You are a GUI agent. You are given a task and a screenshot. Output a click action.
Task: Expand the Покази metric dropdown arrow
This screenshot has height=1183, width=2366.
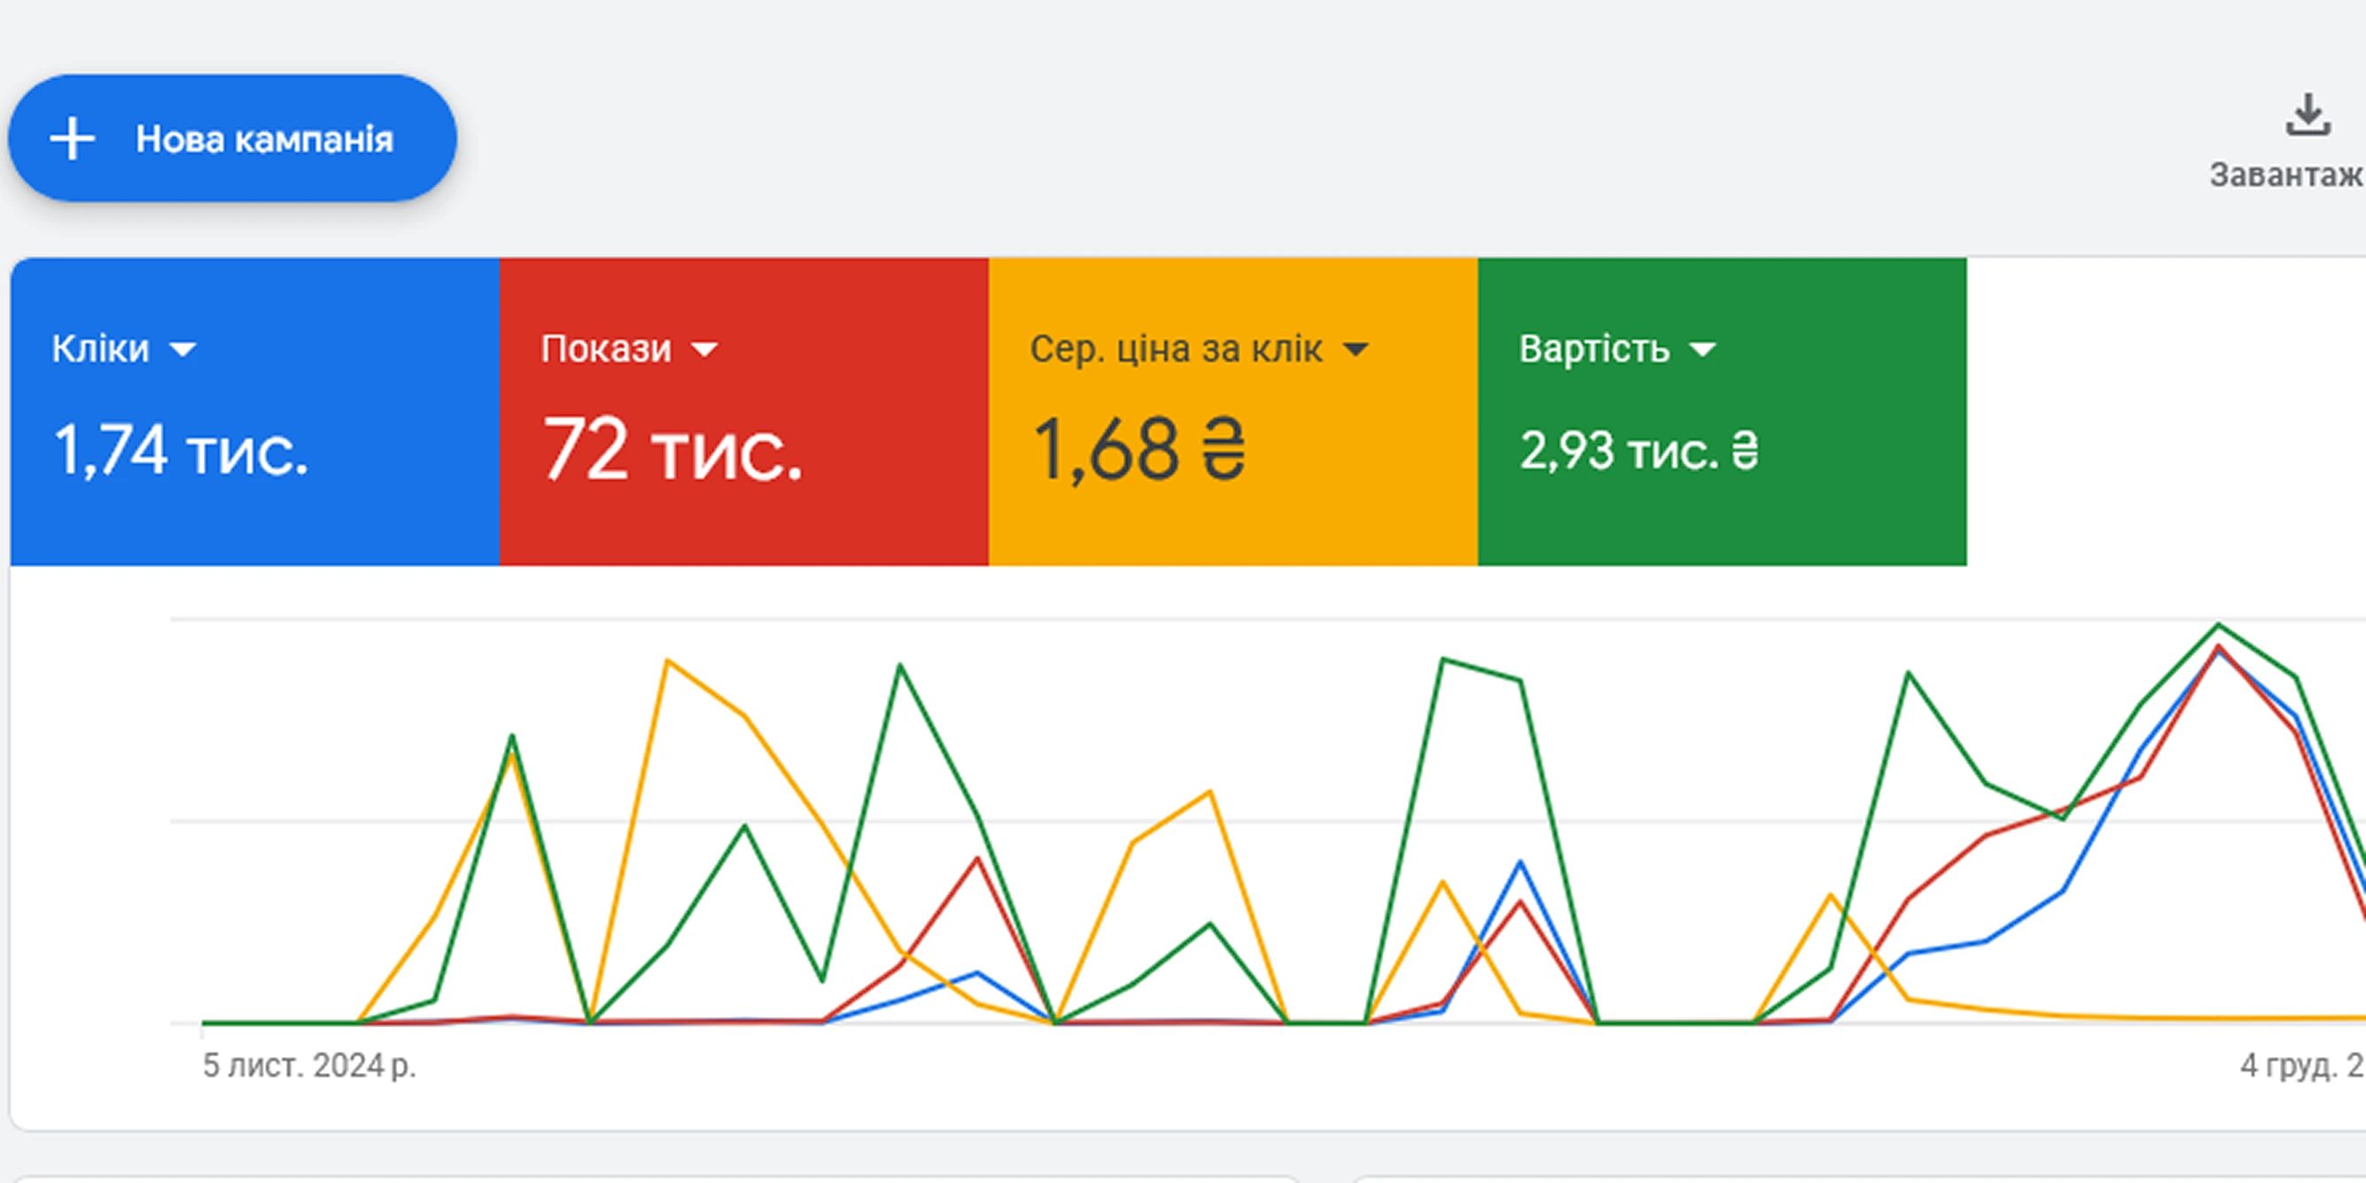pos(704,350)
